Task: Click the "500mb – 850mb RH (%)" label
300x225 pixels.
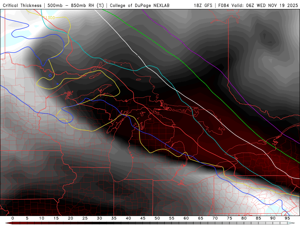Action: pos(76,5)
